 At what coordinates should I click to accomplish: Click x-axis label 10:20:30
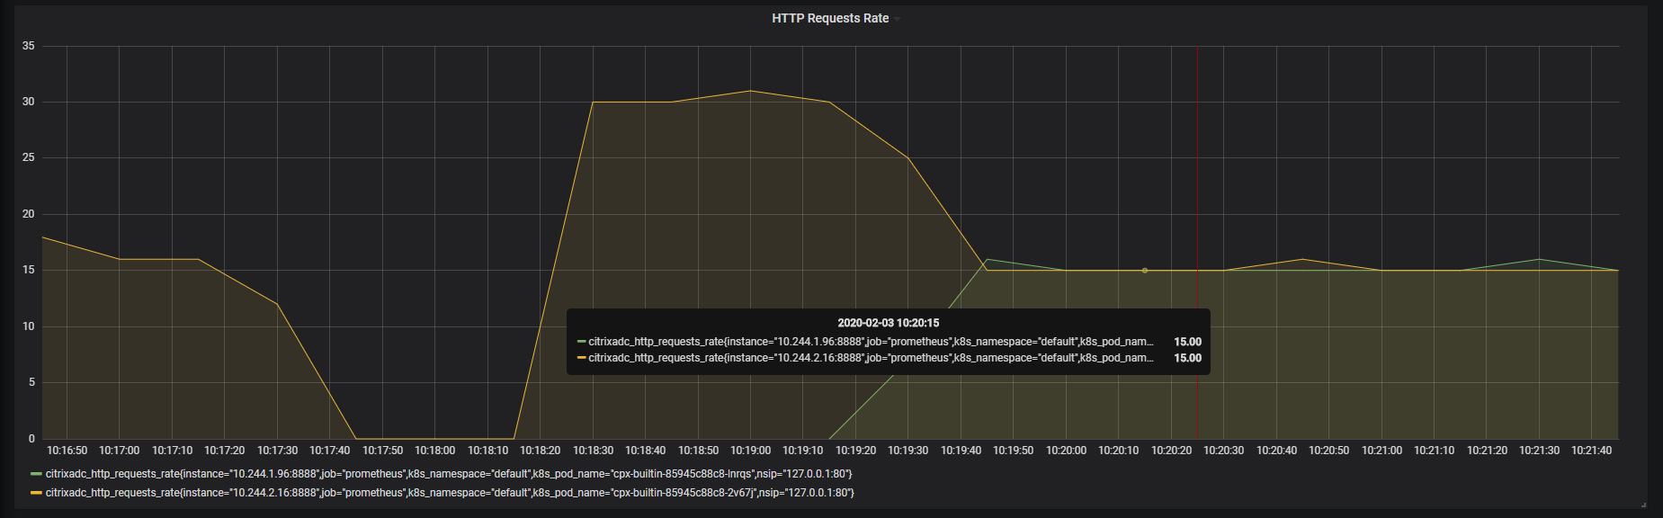[1224, 451]
